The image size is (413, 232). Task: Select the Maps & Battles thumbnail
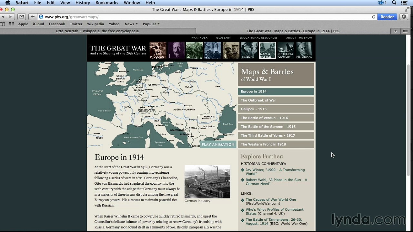(267, 50)
